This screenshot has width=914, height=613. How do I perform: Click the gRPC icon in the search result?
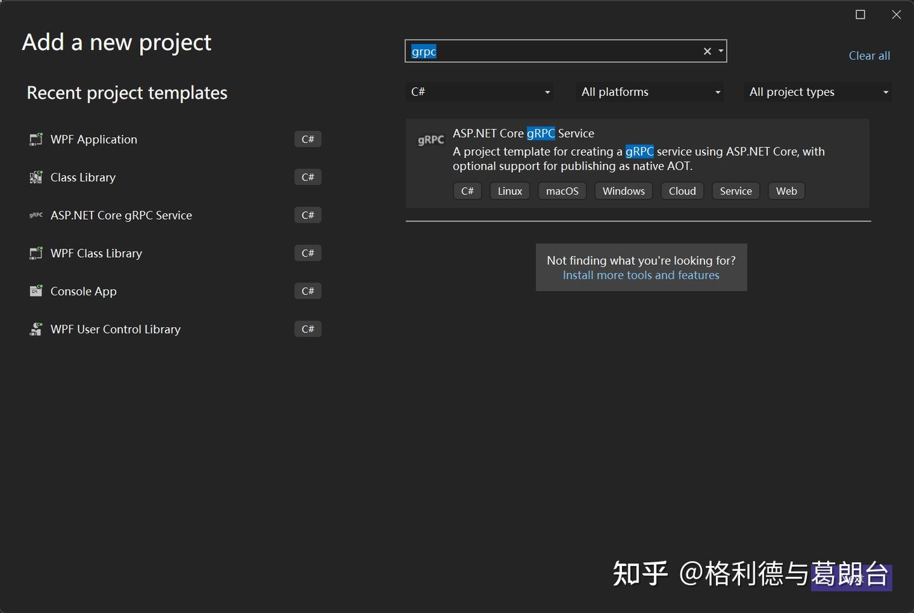pyautogui.click(x=430, y=140)
